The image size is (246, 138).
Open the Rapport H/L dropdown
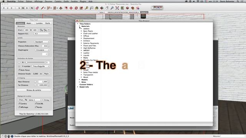[42, 34]
